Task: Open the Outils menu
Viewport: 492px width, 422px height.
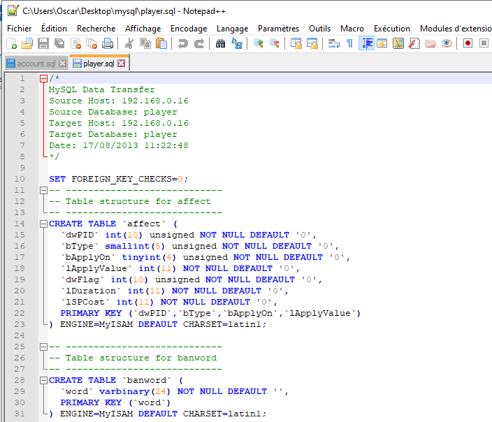Action: click(319, 29)
